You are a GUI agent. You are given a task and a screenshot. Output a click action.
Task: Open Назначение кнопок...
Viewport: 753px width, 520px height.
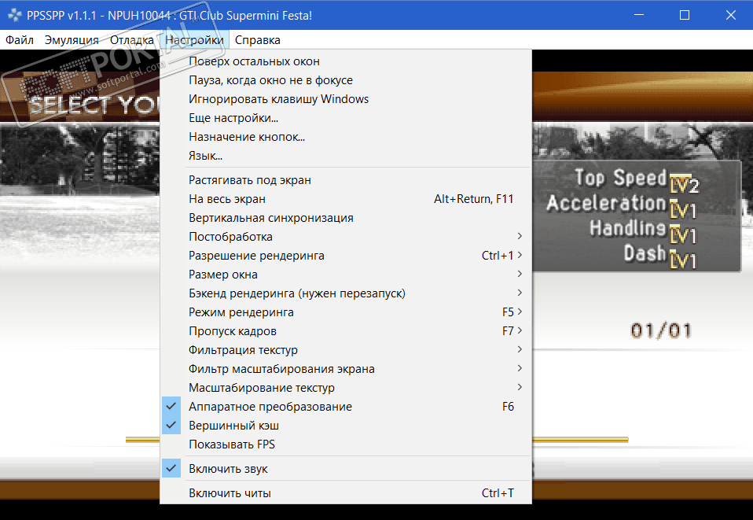tap(346, 137)
